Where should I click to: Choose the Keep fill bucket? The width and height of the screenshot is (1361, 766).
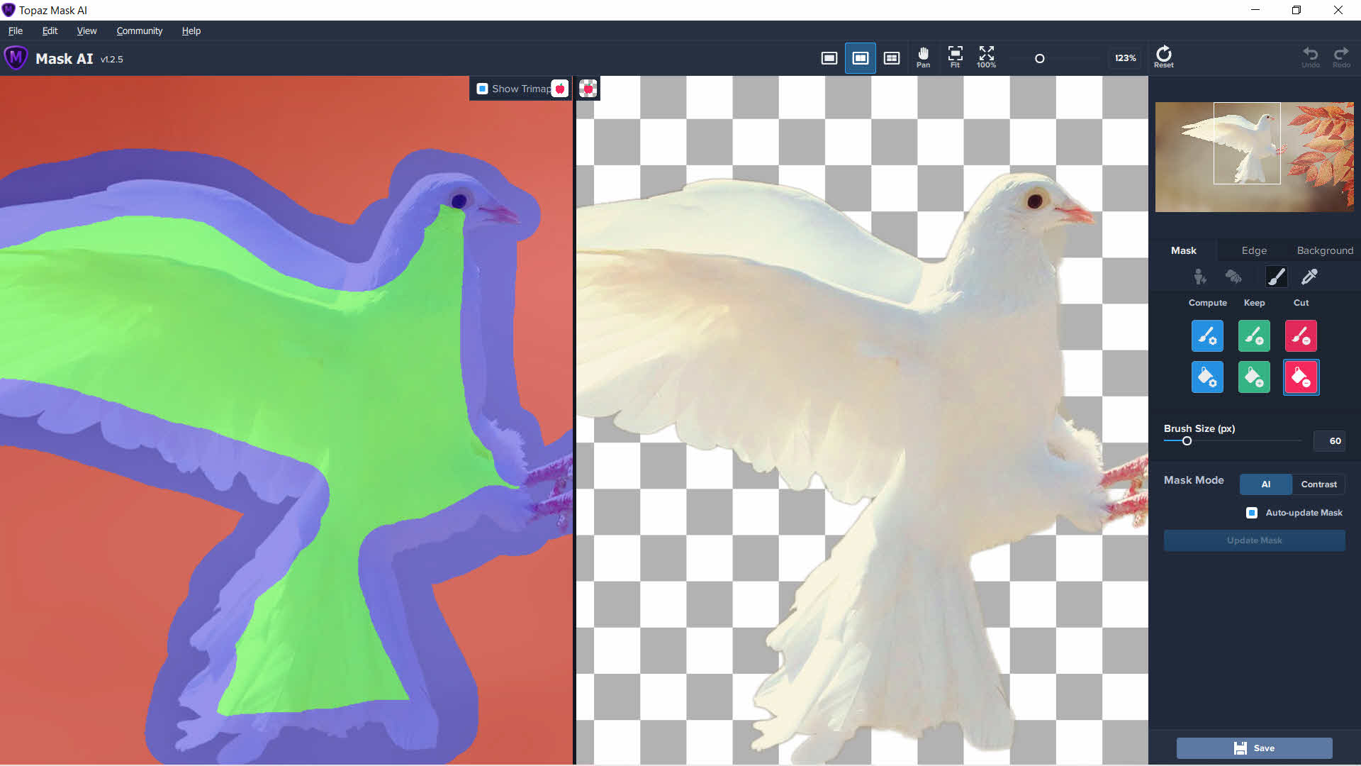(1254, 377)
